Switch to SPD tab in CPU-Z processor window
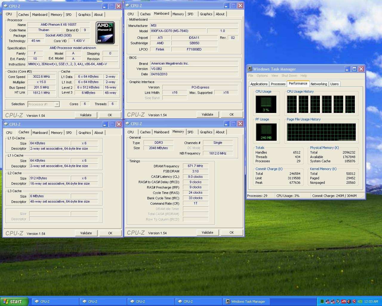Viewport: 382px width, 306px height. point(69,14)
